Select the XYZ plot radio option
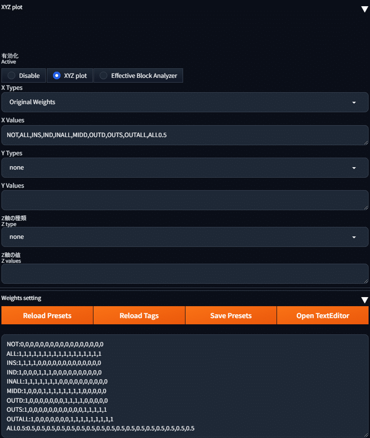This screenshot has height=438, width=370. pyautogui.click(x=70, y=75)
